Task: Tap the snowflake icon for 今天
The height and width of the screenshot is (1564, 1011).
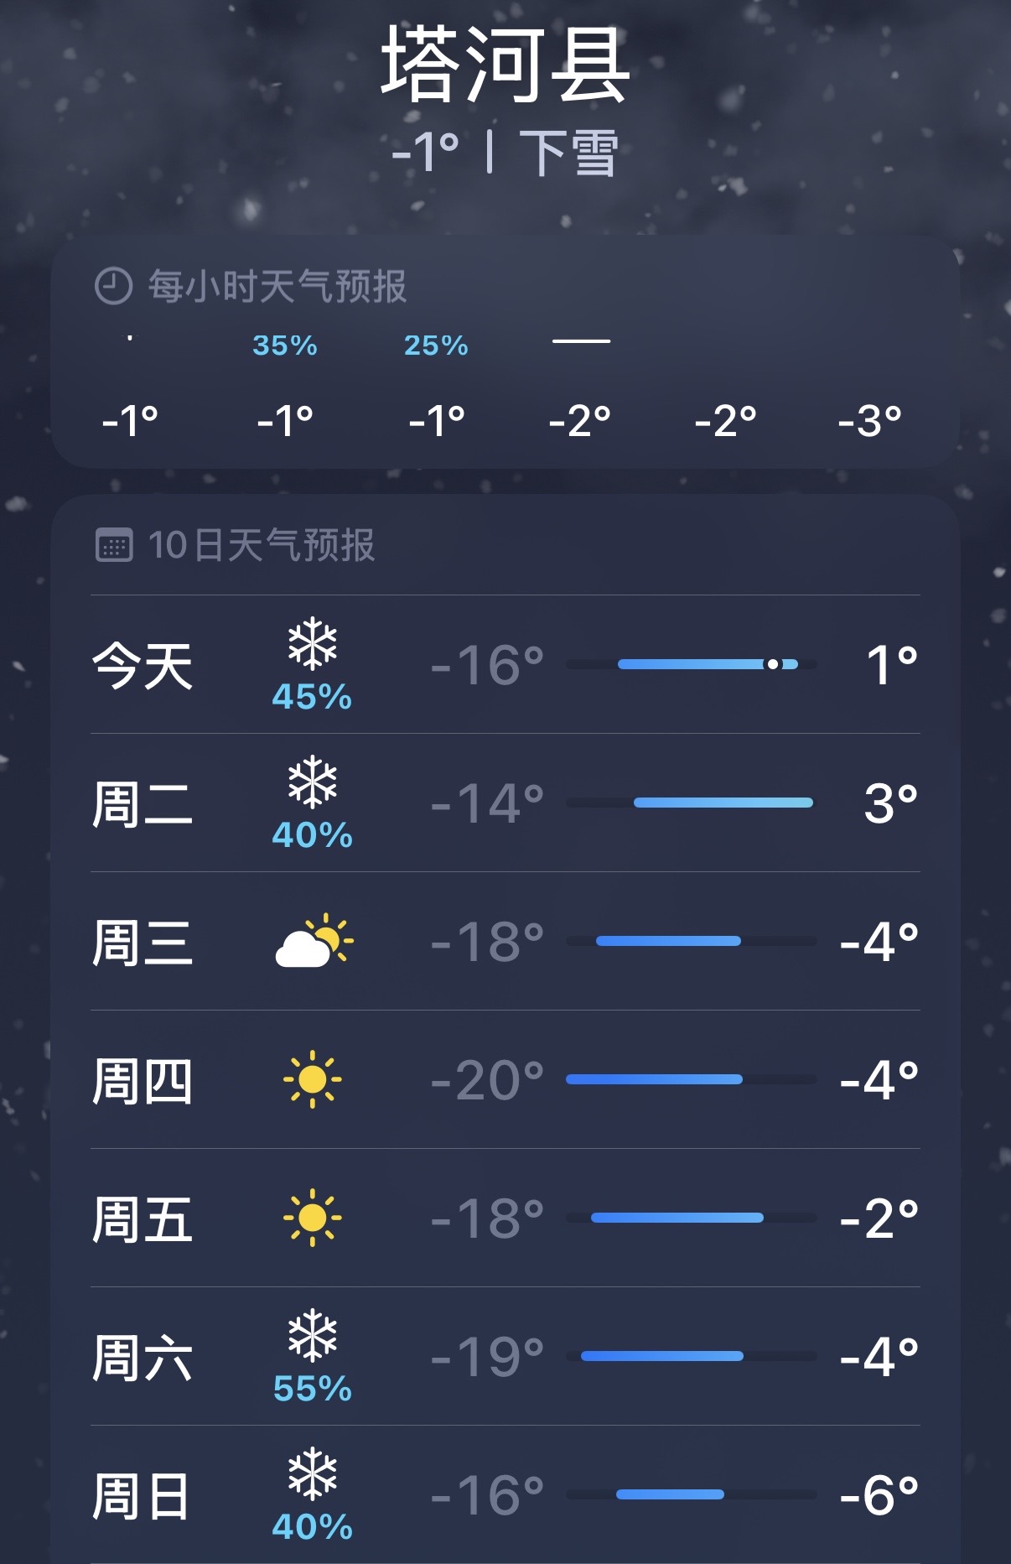Action: point(312,643)
